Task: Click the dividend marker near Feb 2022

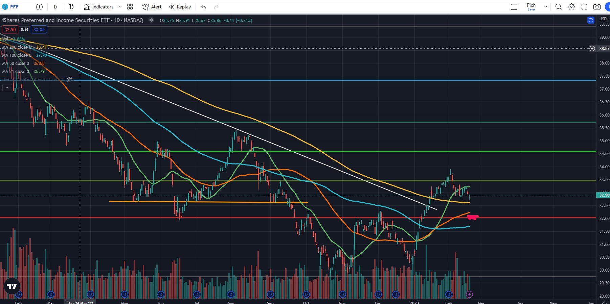Action: (x=19, y=295)
